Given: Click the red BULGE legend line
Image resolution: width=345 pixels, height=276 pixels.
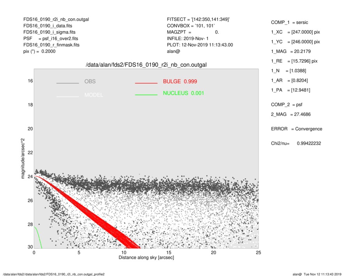Looking at the screenshot, I should (146, 83).
